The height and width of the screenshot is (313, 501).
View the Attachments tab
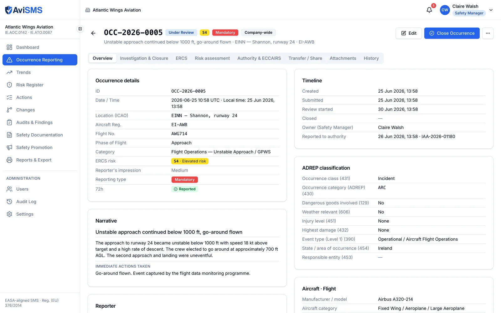click(343, 58)
